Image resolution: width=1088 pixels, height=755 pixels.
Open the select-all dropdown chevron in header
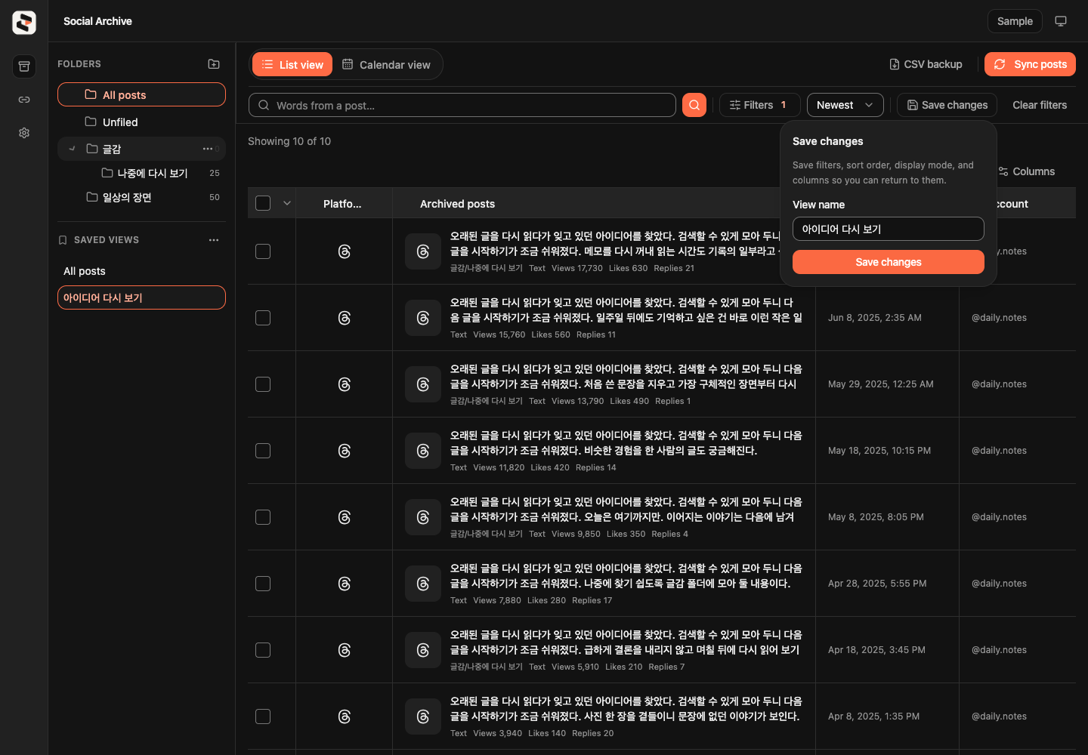click(287, 203)
